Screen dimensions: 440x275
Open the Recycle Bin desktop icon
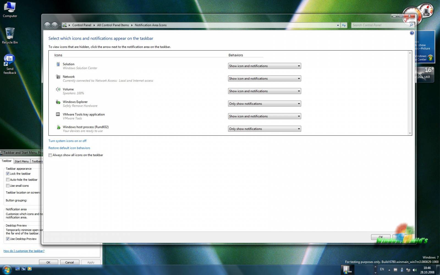(10, 36)
